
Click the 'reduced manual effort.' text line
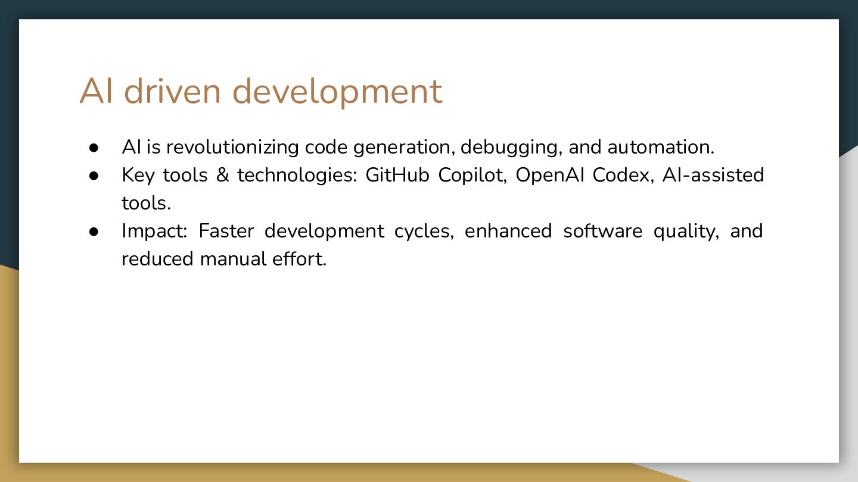(x=224, y=259)
